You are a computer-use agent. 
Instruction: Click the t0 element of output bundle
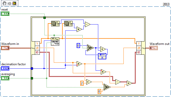pos(139,52)
